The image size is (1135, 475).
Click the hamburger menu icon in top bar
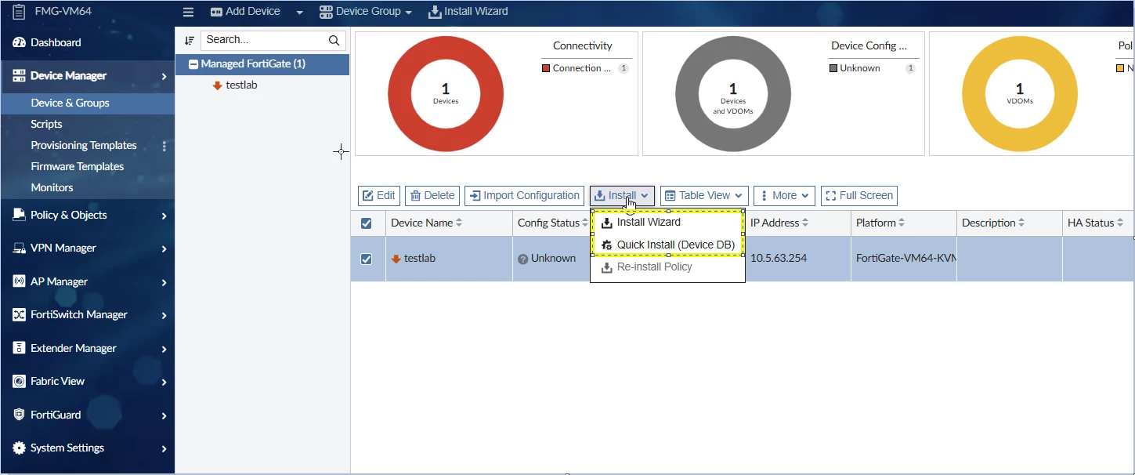pos(188,12)
